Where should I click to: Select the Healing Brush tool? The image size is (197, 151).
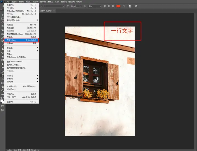2,41
